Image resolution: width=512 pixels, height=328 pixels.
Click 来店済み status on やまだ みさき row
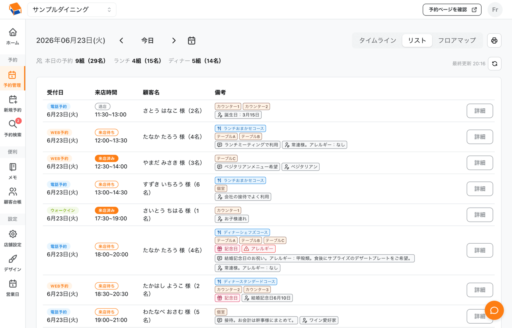(x=106, y=159)
